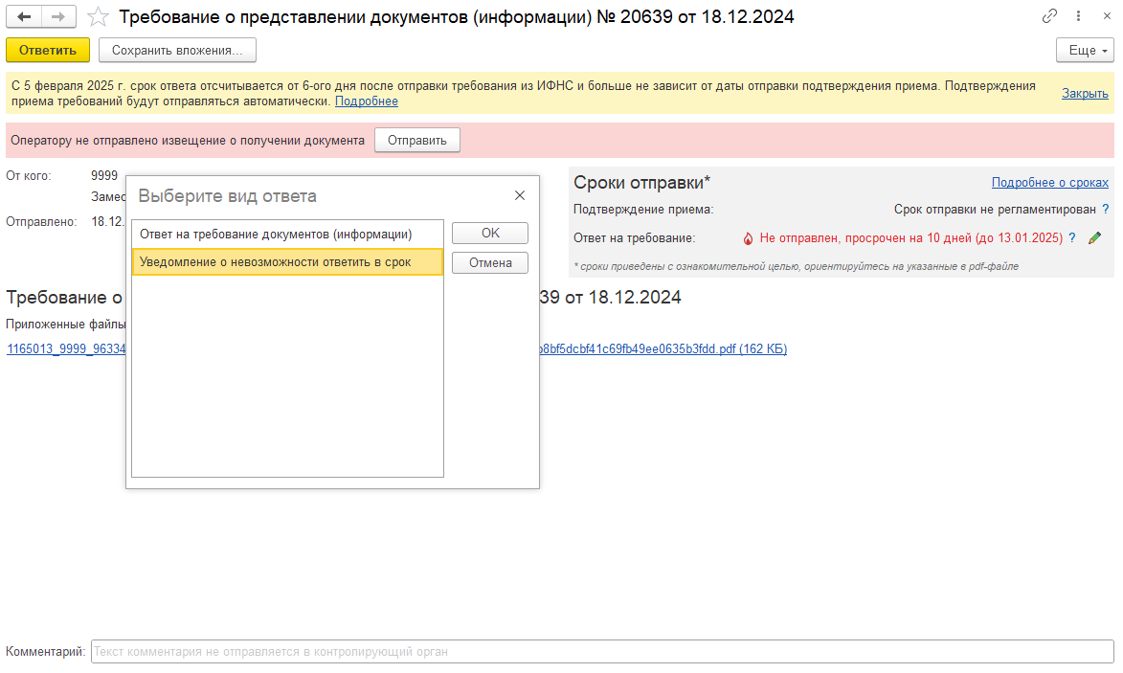
Task: Open the Подробнее link in the yellow notice
Action: (366, 101)
